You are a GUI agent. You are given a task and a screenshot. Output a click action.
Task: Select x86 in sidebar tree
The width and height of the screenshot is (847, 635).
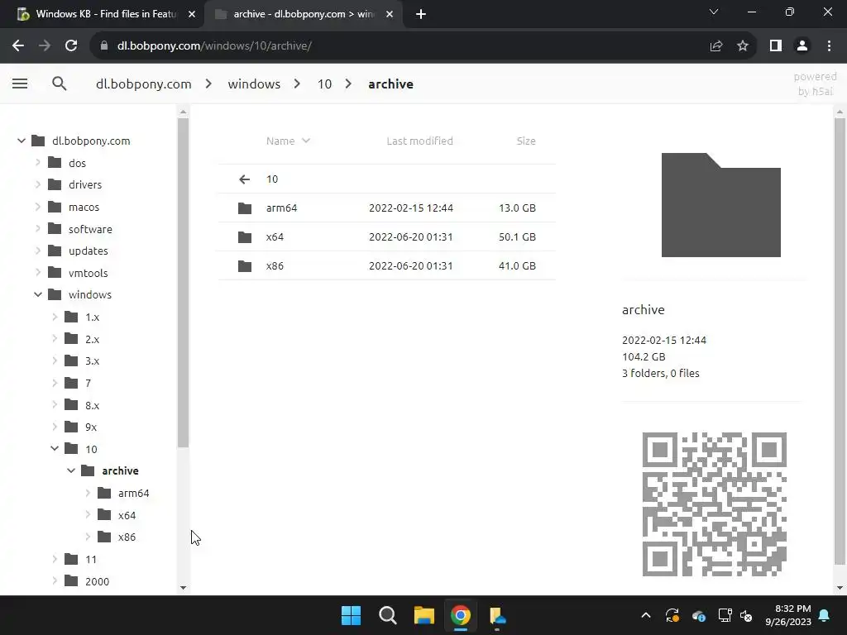pyautogui.click(x=127, y=537)
